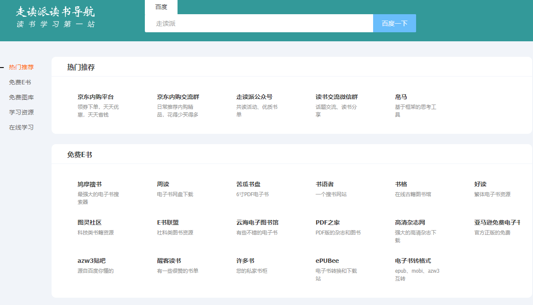This screenshot has width=533, height=305.
Task: Click the 苦瓜书盘 PDF ebook link
Action: pos(248,184)
